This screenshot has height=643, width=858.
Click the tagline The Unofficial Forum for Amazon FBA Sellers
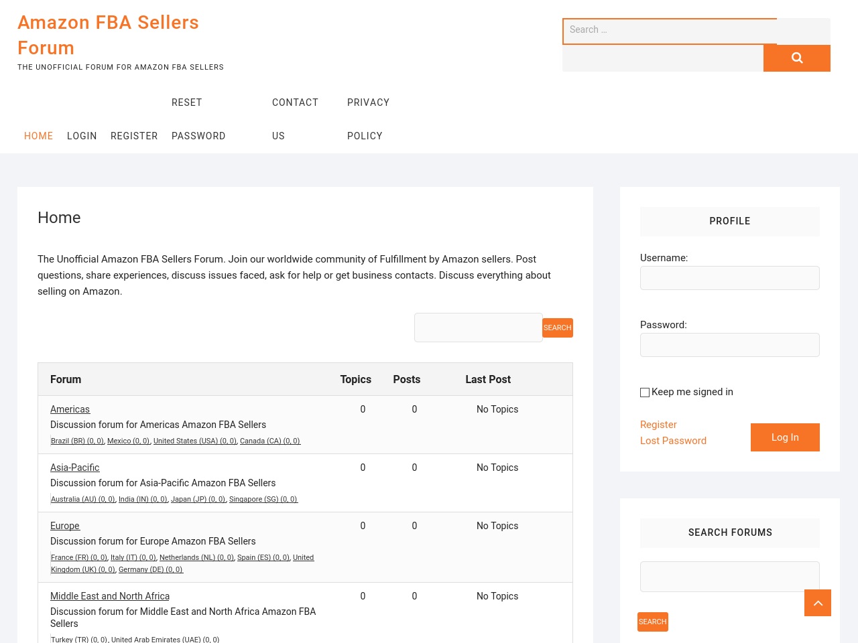pyautogui.click(x=121, y=67)
